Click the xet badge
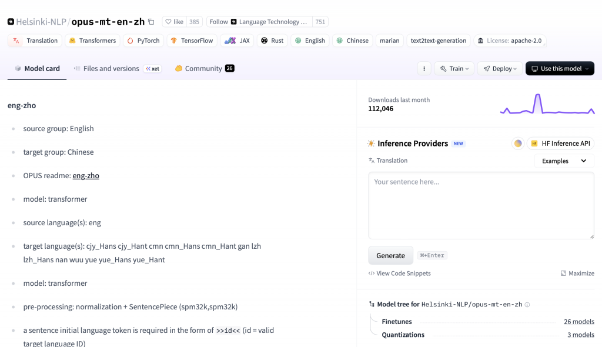 [152, 69]
